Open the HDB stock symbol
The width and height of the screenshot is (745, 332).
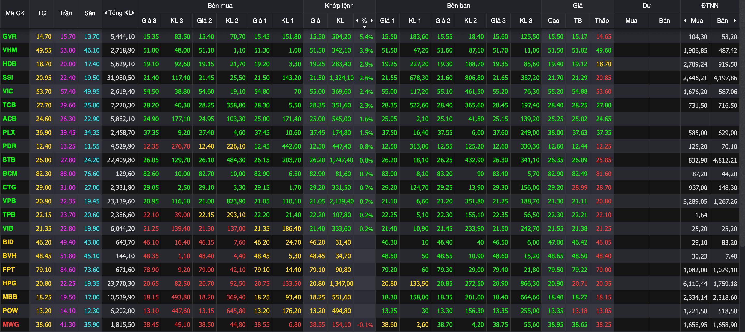click(10, 64)
